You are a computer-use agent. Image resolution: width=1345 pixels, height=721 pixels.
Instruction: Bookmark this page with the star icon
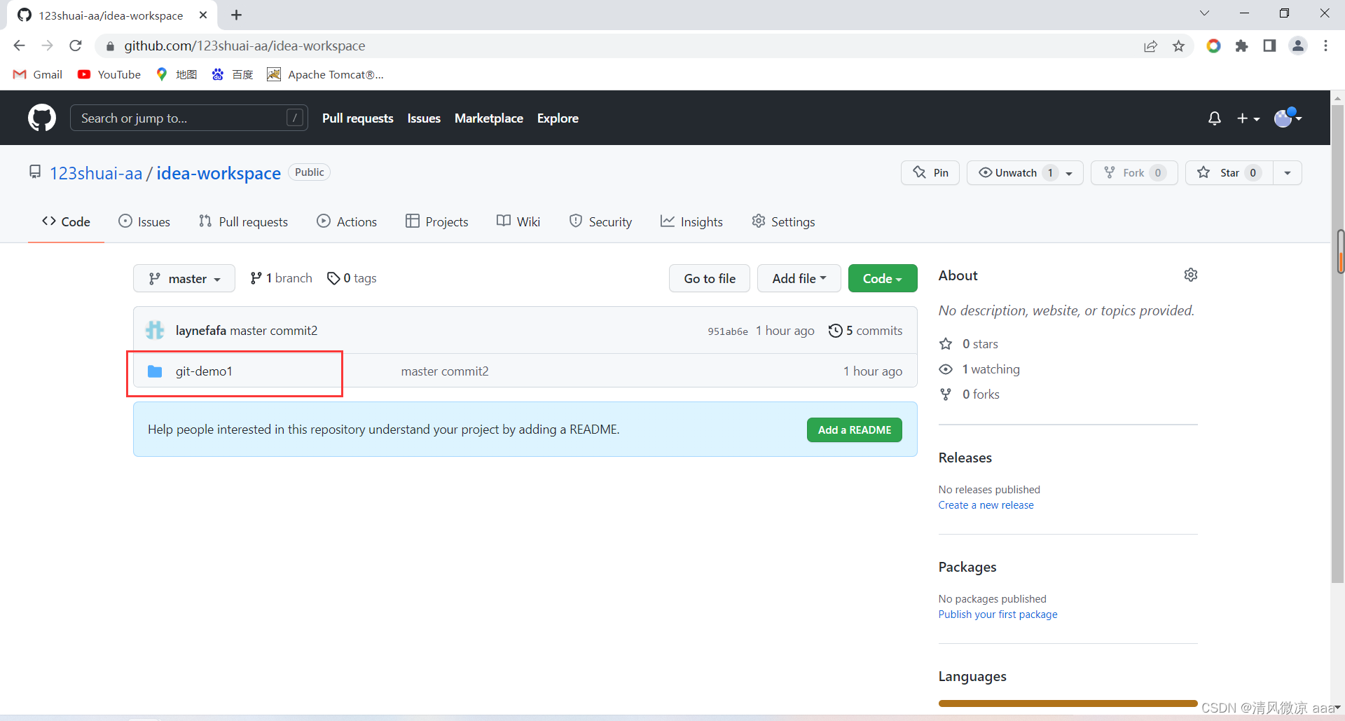pyautogui.click(x=1179, y=46)
